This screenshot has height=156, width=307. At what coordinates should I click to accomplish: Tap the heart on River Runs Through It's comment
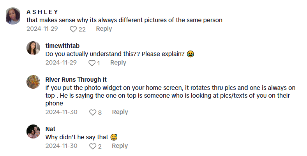point(93,112)
